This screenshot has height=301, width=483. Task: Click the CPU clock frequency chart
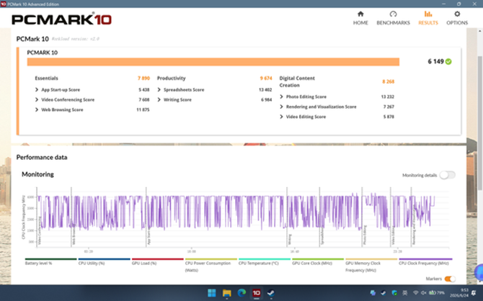(242, 217)
